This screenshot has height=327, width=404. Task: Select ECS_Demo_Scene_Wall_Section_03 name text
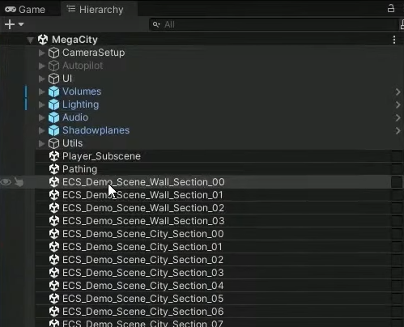143,221
